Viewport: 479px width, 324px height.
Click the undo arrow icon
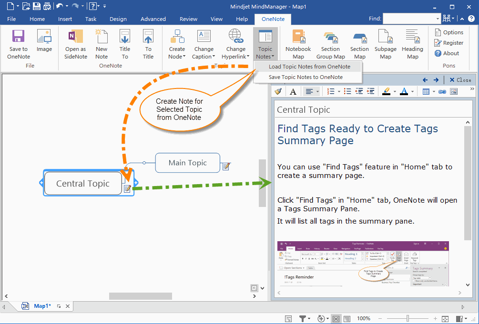pos(60,6)
